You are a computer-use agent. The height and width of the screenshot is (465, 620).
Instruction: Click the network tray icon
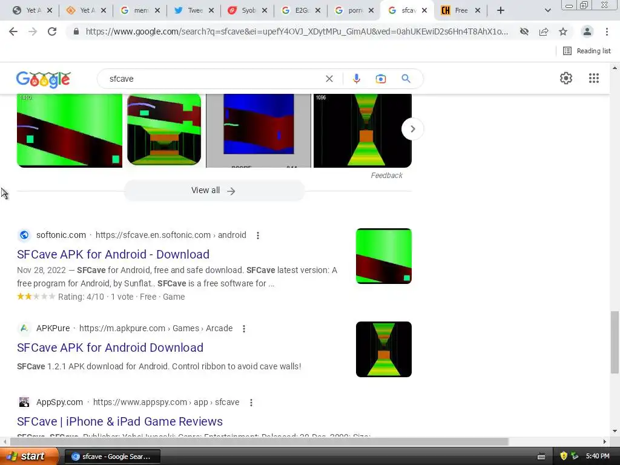(575, 457)
